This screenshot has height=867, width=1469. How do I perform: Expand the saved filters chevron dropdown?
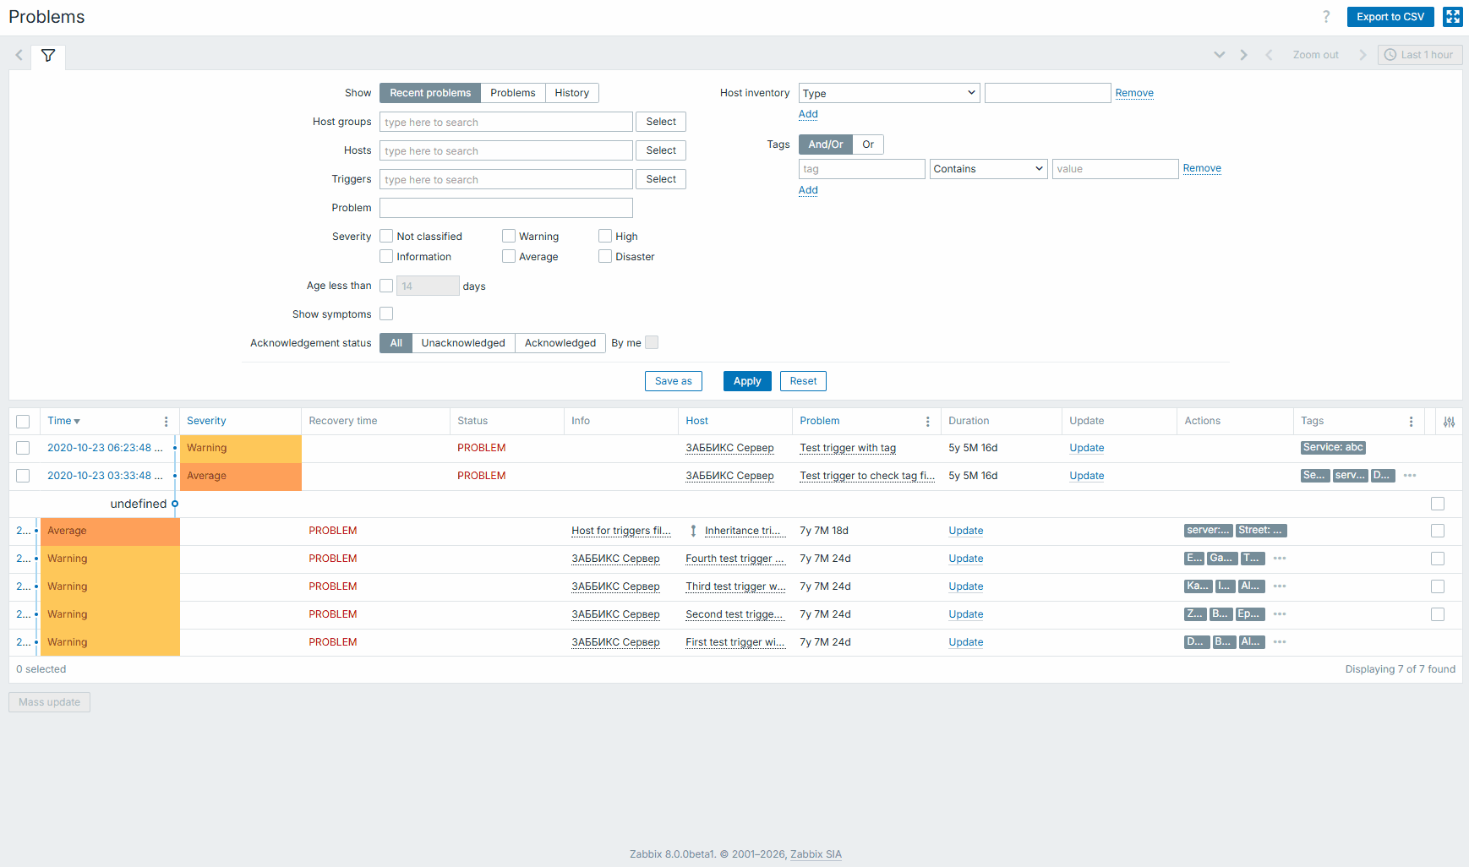pyautogui.click(x=1219, y=55)
